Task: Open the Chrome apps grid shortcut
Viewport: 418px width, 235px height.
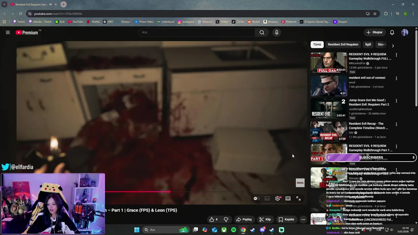Action: pyautogui.click(x=4, y=22)
